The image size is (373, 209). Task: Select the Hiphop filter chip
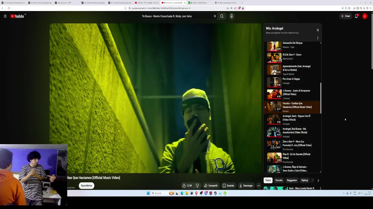[x=305, y=180]
